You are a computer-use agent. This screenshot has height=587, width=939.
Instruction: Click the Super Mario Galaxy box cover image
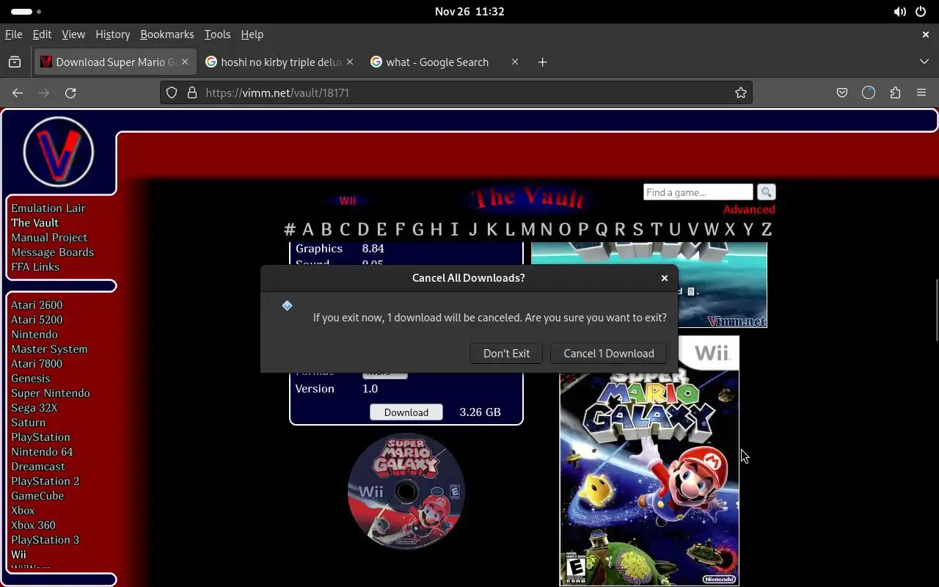(649, 461)
